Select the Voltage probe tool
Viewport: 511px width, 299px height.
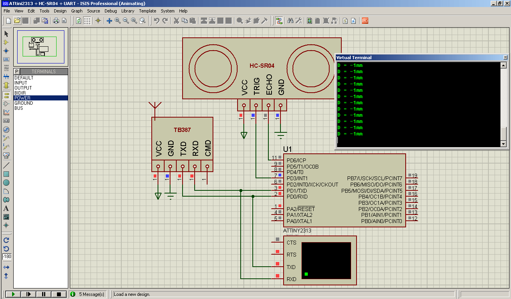point(6,138)
